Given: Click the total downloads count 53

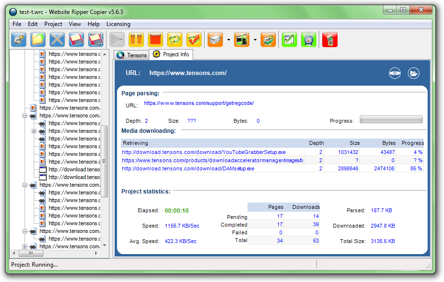Looking at the screenshot, I should click(316, 241).
